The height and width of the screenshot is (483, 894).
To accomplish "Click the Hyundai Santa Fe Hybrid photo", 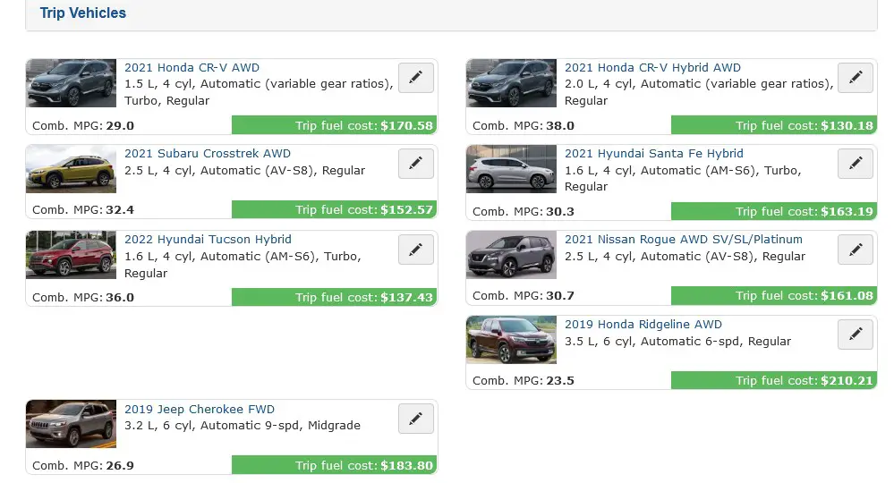I will [x=511, y=169].
